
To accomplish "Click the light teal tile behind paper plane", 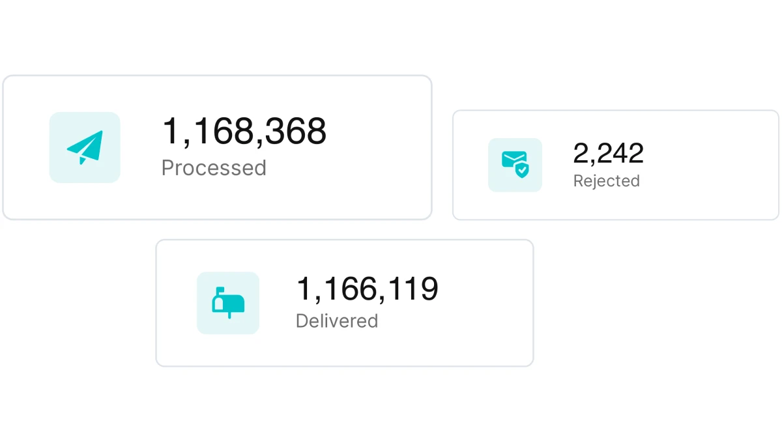I will (85, 147).
